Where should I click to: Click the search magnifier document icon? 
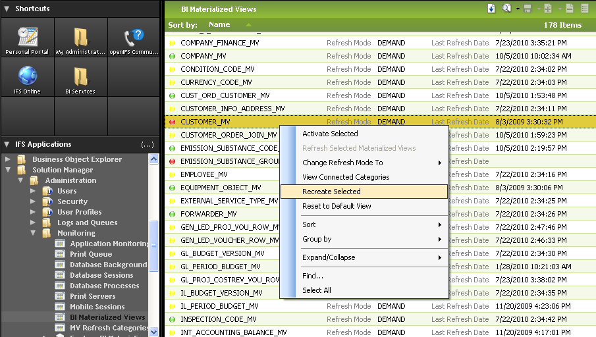pos(506,9)
